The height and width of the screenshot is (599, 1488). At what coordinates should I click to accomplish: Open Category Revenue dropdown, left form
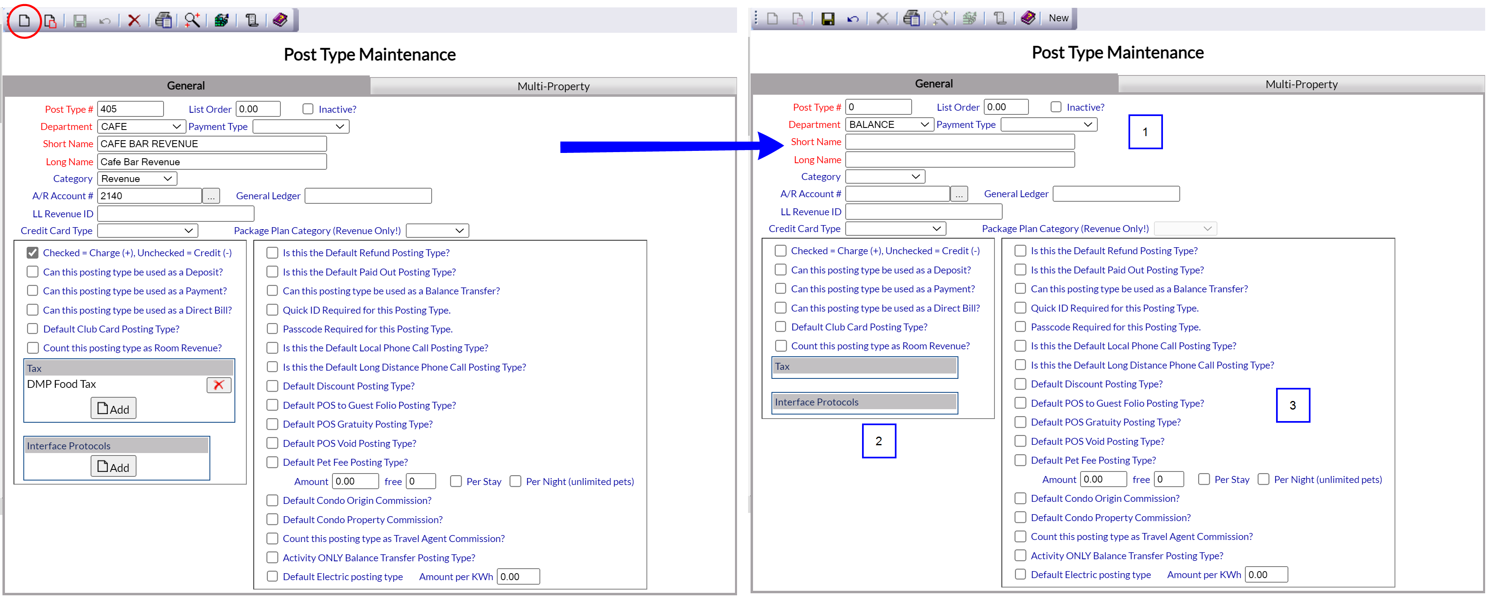coord(137,179)
